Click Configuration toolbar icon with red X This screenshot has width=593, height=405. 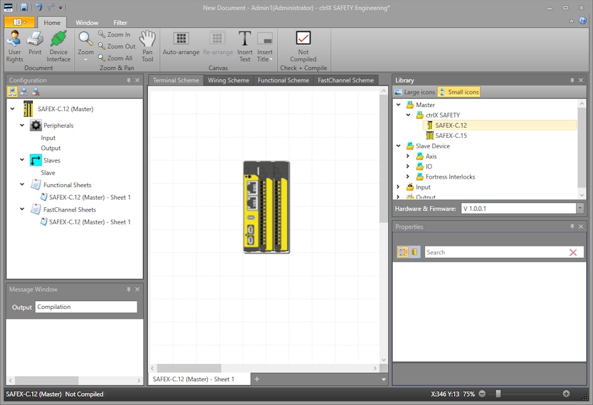click(36, 91)
